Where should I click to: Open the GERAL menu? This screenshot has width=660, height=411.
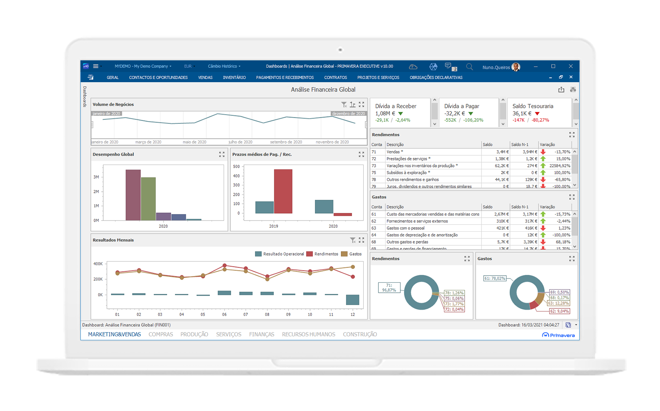point(112,77)
